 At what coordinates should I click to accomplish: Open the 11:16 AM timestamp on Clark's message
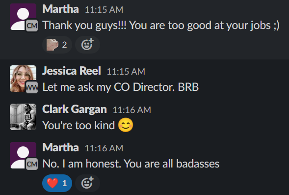coord(132,110)
